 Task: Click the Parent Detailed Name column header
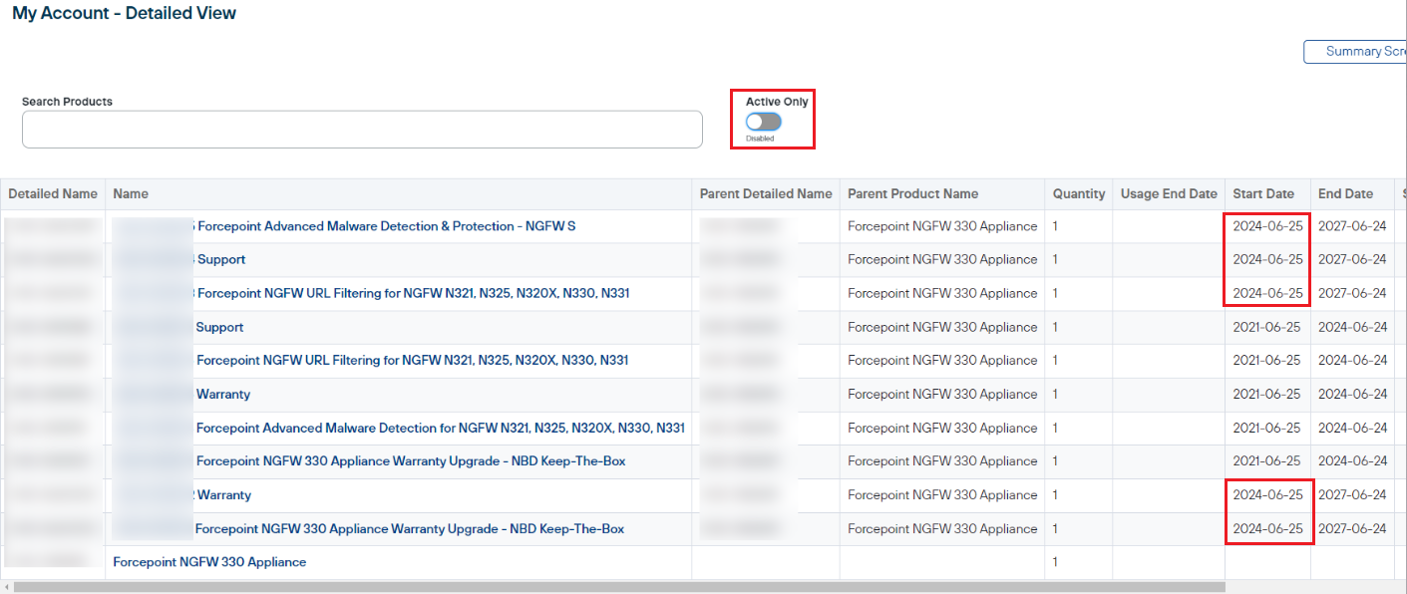(766, 194)
